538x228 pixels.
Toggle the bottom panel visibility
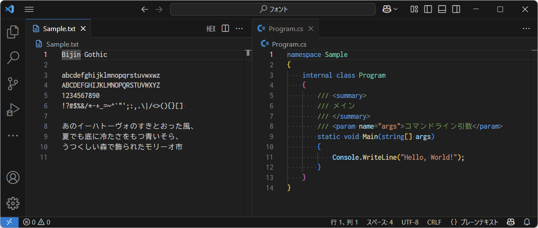tap(442, 9)
